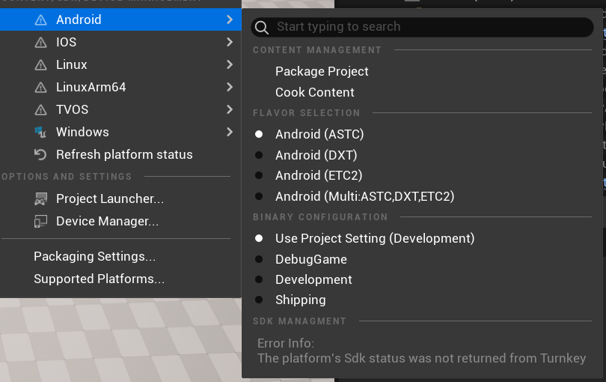Click the Device Manager devices icon
The height and width of the screenshot is (382, 606).
pyautogui.click(x=40, y=221)
